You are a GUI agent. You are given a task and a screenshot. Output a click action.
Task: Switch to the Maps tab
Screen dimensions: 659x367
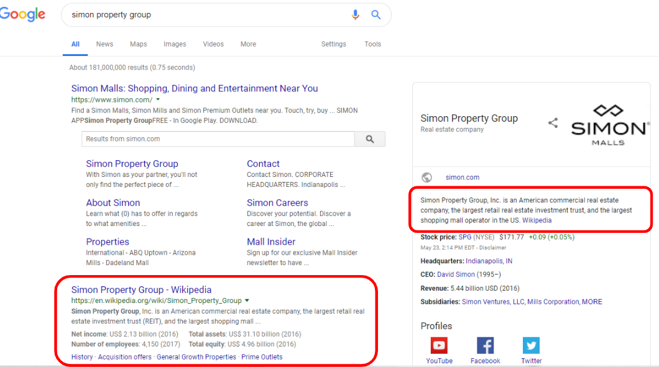[x=138, y=44]
